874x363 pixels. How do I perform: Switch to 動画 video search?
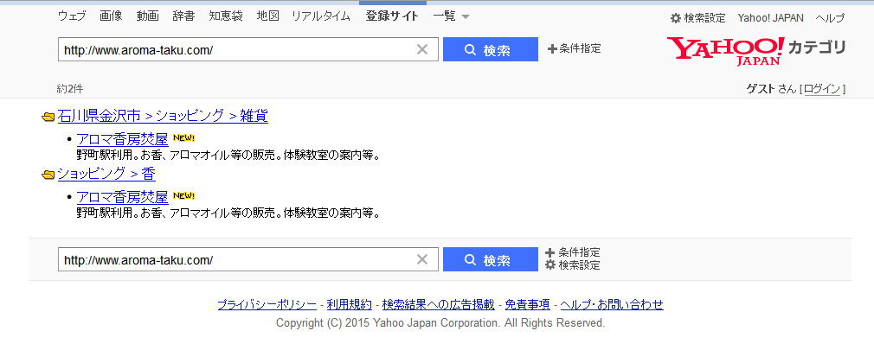point(148,16)
